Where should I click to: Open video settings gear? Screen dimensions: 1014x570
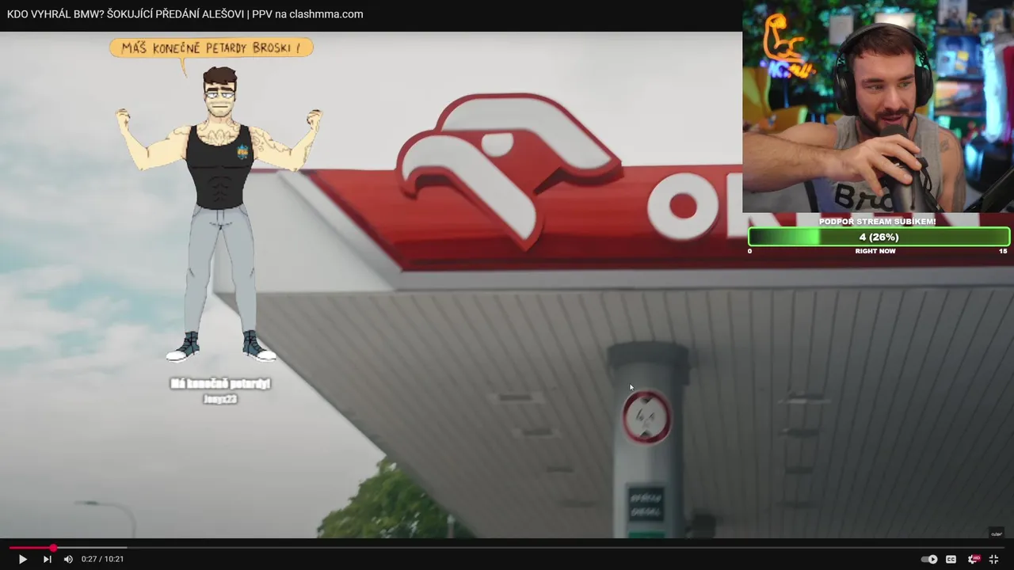tap(973, 559)
